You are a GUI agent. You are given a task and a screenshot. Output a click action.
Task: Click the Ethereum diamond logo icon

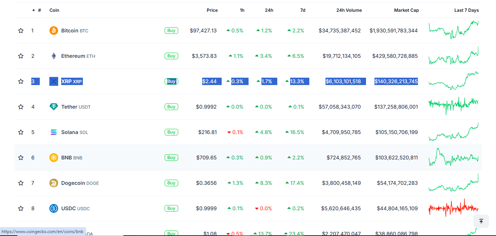[54, 56]
